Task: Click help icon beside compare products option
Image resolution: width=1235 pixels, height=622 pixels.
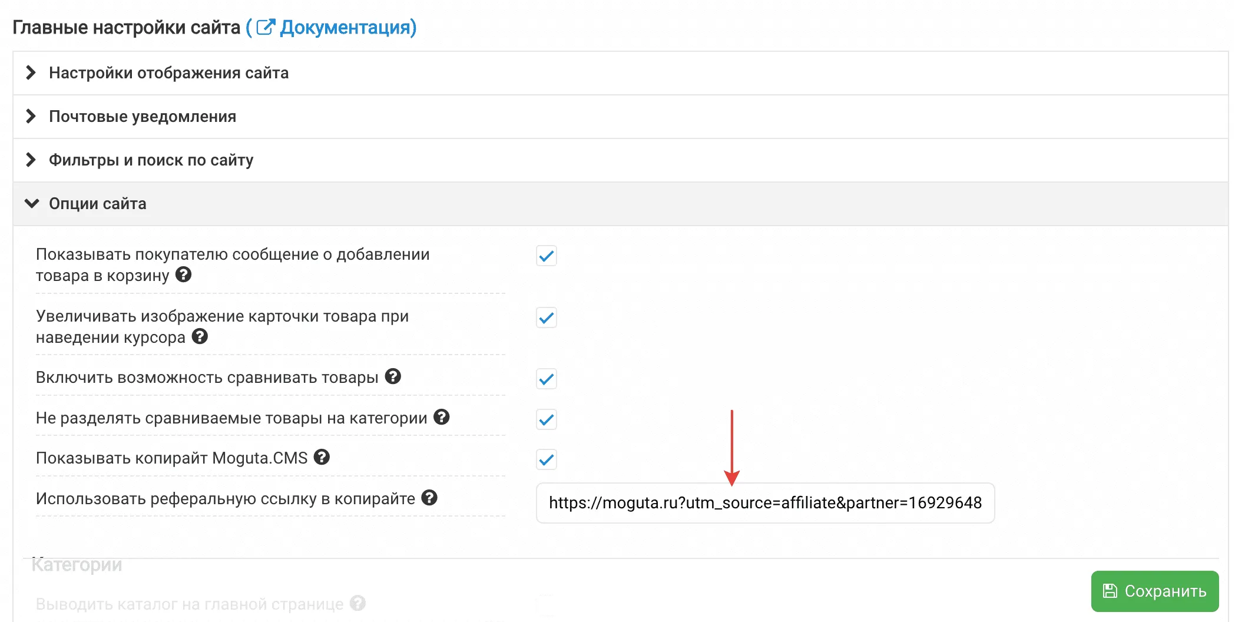Action: point(393,376)
